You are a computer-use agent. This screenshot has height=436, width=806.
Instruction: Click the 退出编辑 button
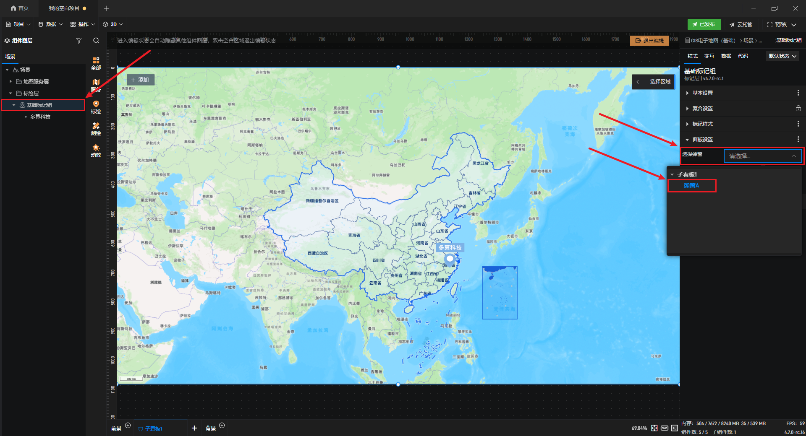pos(649,41)
